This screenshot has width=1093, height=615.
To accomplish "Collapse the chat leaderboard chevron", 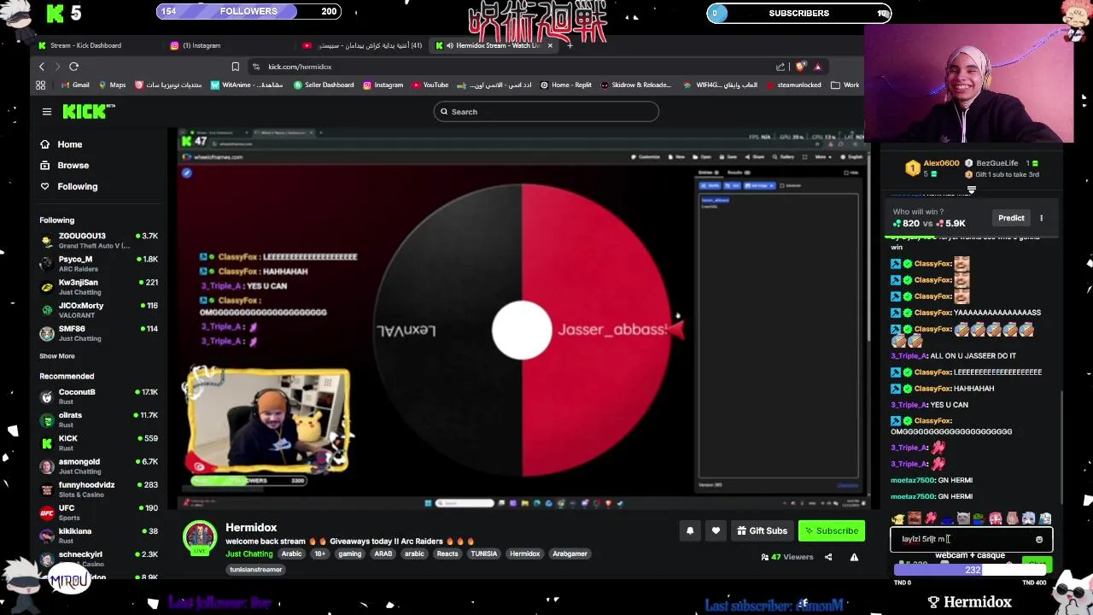I will [x=971, y=190].
